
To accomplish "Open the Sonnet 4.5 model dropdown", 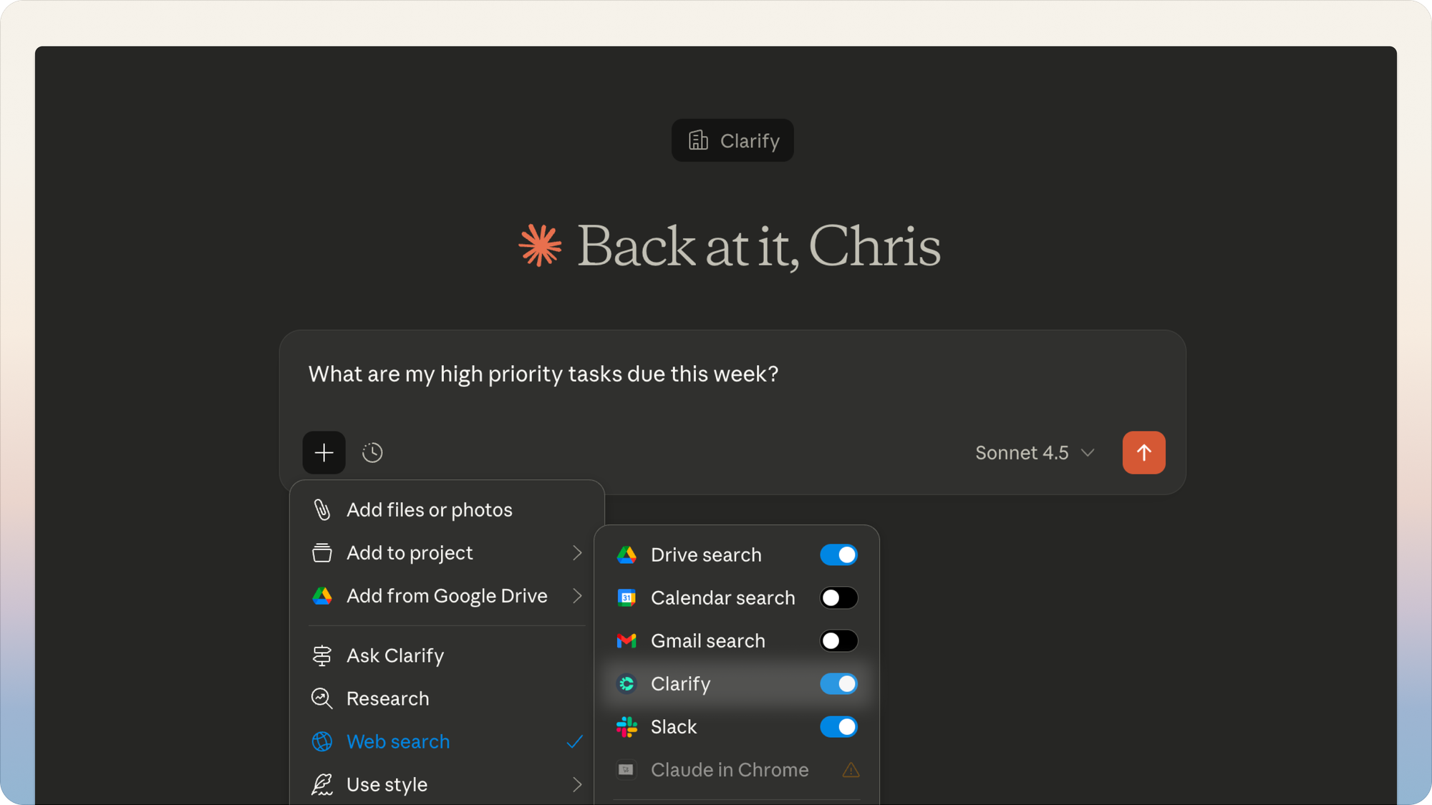I will [x=1035, y=452].
